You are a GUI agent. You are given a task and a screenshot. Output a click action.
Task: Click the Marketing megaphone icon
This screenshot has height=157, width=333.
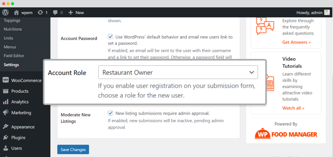click(6, 112)
